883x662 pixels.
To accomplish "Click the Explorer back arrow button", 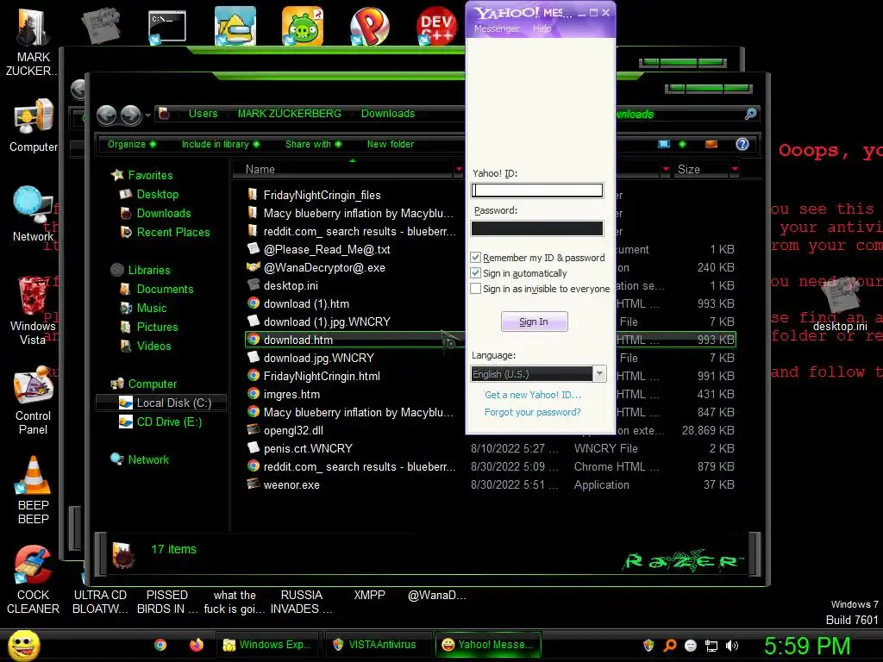I will pos(106,115).
